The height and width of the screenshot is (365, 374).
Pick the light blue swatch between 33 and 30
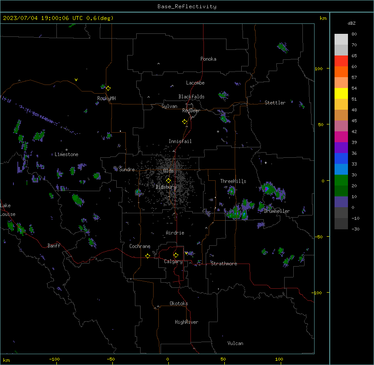coord(341,169)
